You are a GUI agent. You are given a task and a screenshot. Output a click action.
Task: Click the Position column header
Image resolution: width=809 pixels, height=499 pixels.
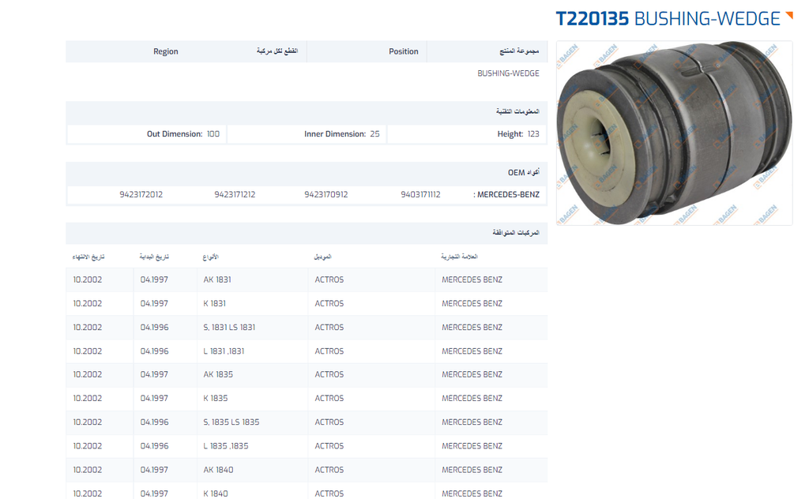[x=404, y=51]
